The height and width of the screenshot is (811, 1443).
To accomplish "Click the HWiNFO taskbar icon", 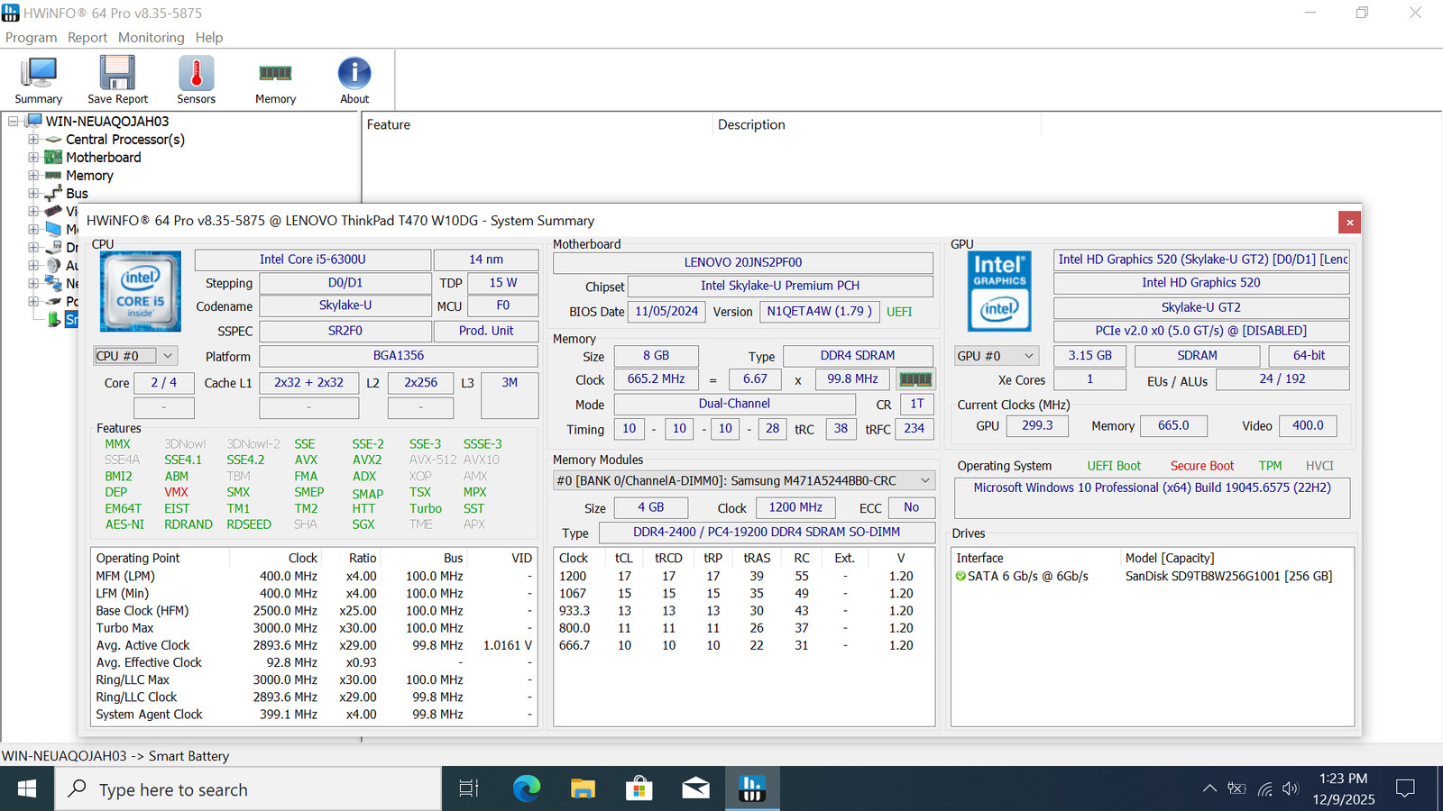I will (751, 789).
